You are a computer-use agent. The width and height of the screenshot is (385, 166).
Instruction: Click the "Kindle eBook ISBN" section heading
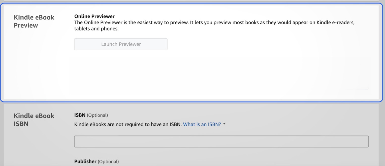pyautogui.click(x=34, y=120)
